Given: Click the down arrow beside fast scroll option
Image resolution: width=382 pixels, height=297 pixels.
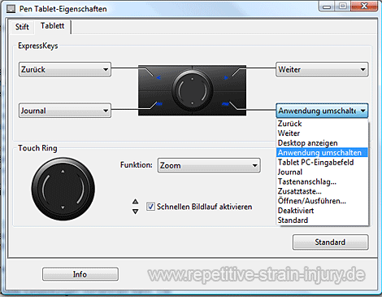Looking at the screenshot, I should pos(136,212).
